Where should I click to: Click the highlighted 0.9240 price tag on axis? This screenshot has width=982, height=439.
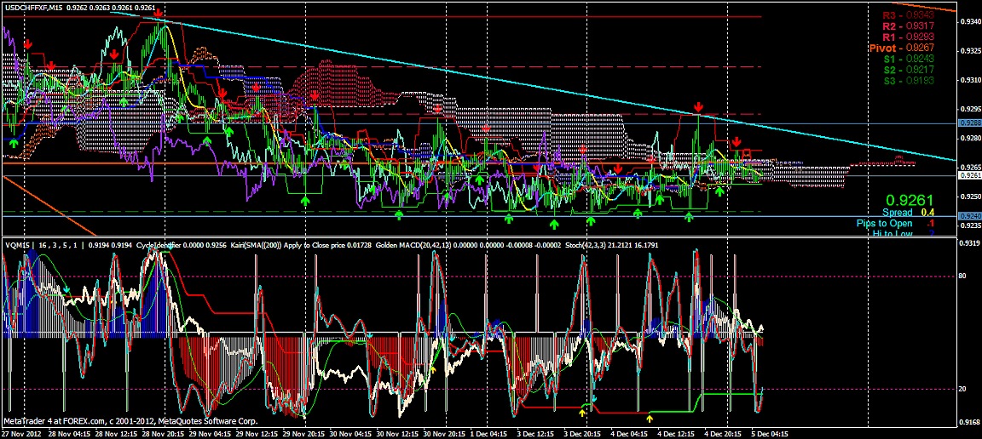(971, 216)
